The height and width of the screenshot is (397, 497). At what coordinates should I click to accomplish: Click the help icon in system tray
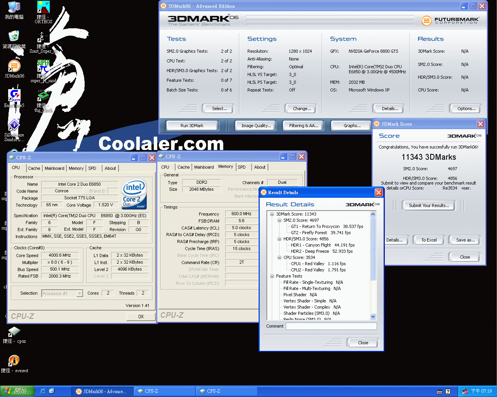tap(448, 392)
